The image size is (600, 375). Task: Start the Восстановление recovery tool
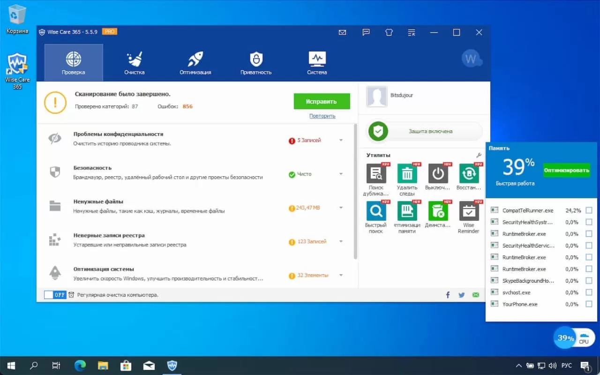(468, 174)
